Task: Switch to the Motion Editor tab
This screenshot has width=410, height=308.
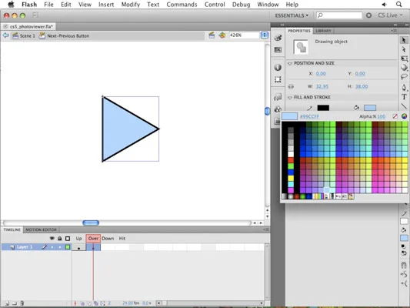Action: coord(41,229)
